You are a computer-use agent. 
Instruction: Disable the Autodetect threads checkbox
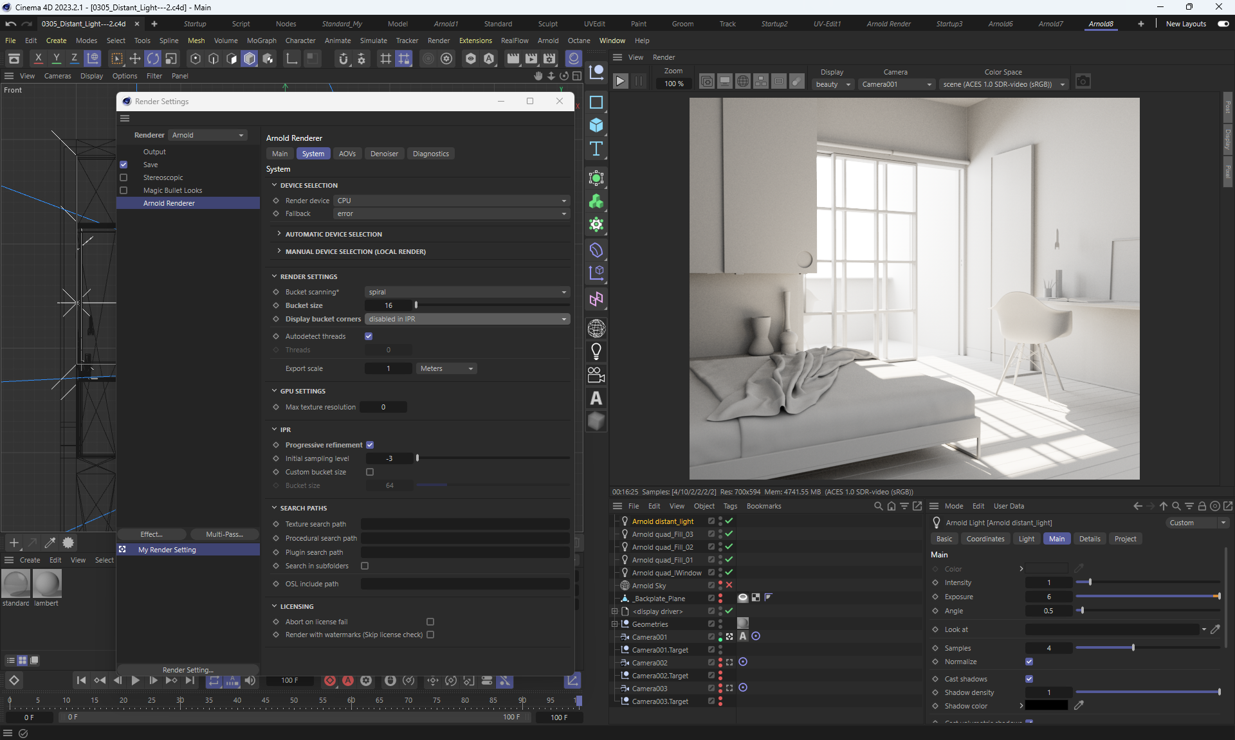click(x=369, y=336)
